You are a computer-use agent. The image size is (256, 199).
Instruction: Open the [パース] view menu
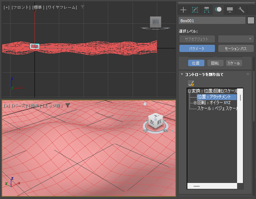coord(20,106)
